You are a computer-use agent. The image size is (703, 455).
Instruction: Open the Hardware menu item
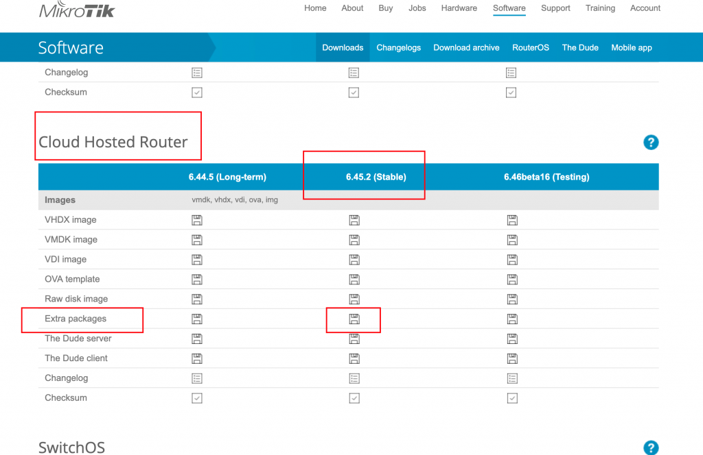click(459, 8)
